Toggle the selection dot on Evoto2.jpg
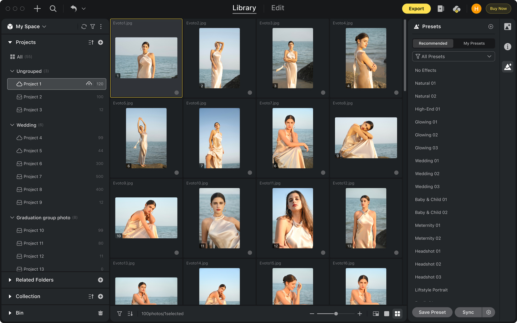The height and width of the screenshot is (323, 517). 250,93
